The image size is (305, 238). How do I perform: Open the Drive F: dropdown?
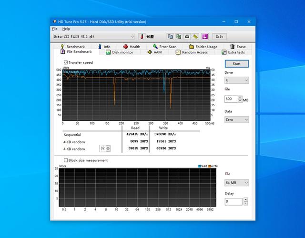click(237, 80)
